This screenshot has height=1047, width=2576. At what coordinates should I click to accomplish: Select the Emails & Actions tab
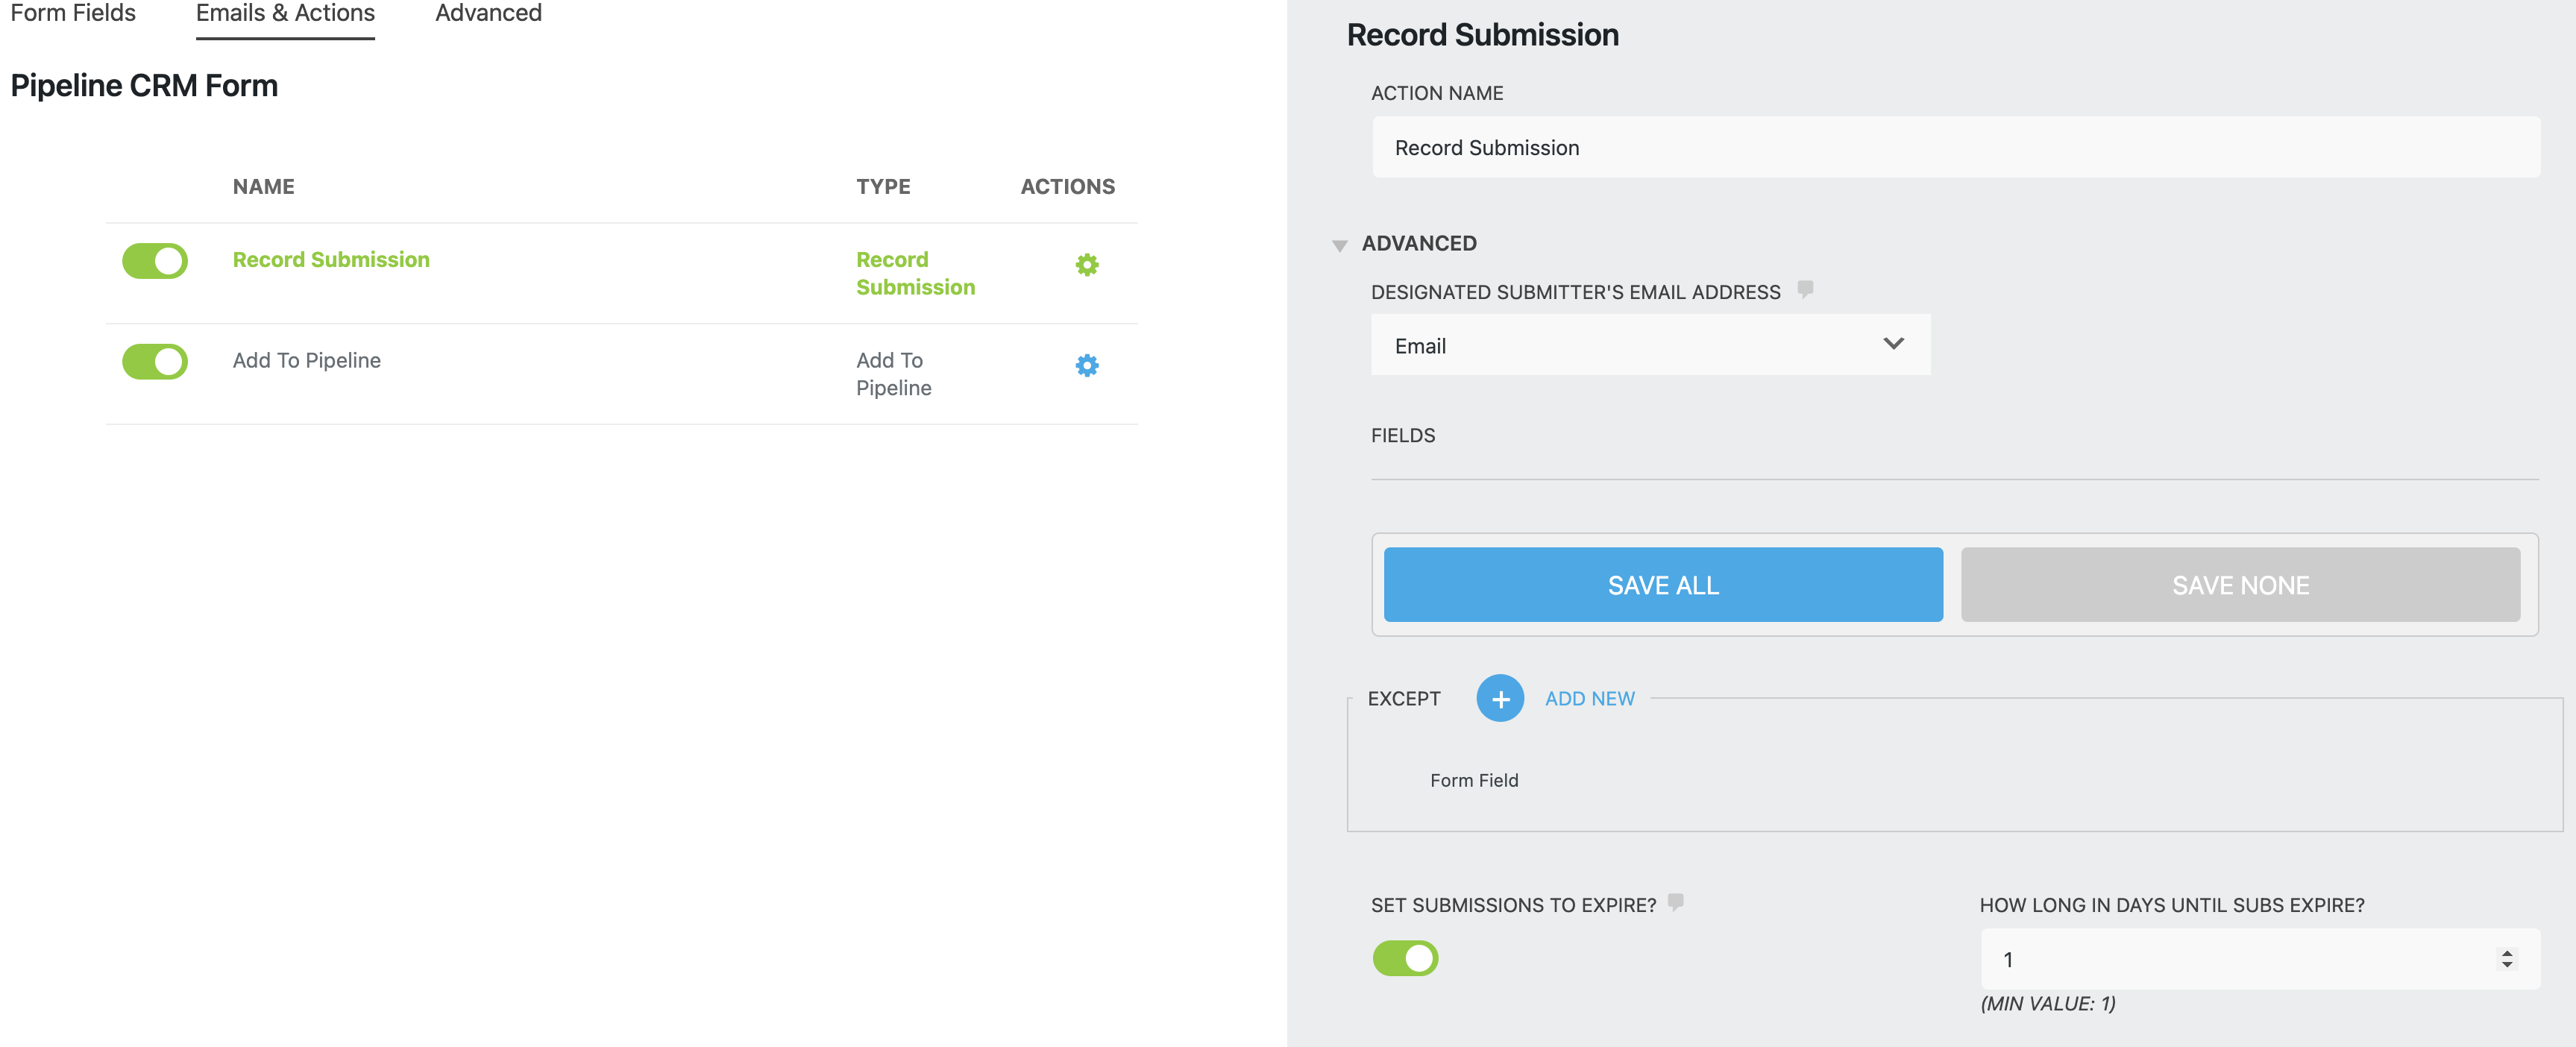click(x=285, y=14)
